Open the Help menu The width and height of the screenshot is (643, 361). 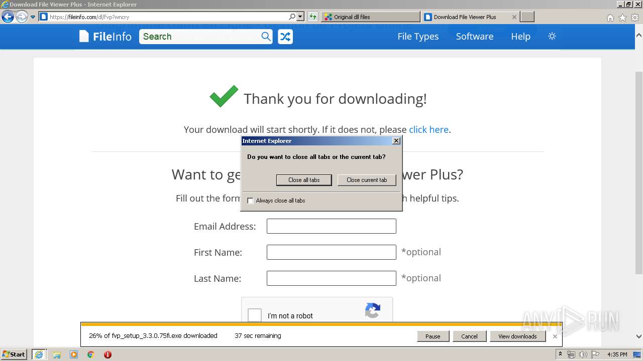pyautogui.click(x=520, y=37)
